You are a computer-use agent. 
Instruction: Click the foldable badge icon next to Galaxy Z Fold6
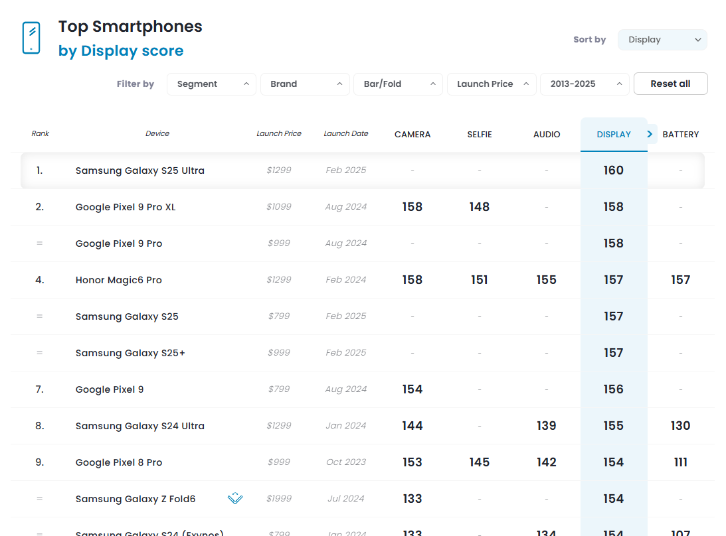point(235,499)
